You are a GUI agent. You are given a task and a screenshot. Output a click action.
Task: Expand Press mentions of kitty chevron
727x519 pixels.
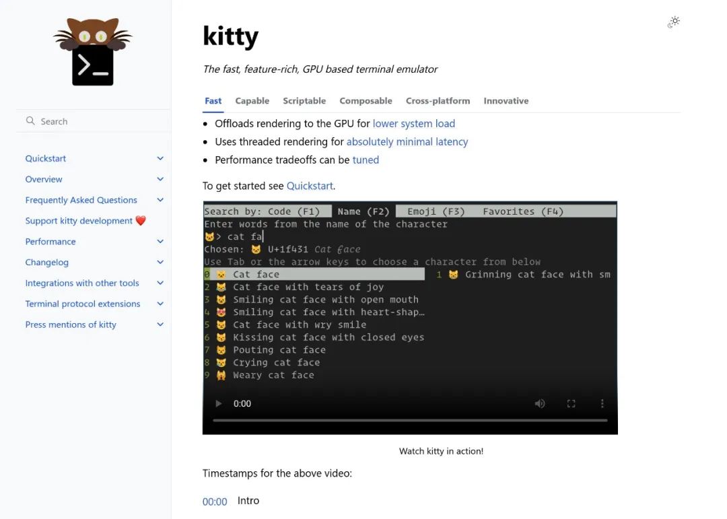click(160, 324)
